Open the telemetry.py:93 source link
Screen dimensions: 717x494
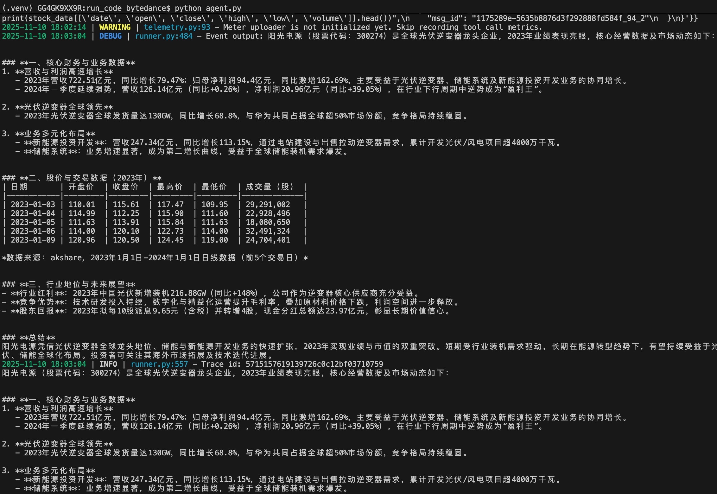(177, 27)
